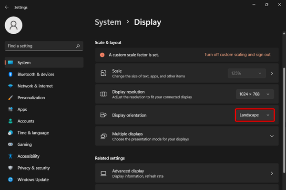Click the back arrow in Settings title bar
The height and width of the screenshot is (190, 286).
point(7,7)
